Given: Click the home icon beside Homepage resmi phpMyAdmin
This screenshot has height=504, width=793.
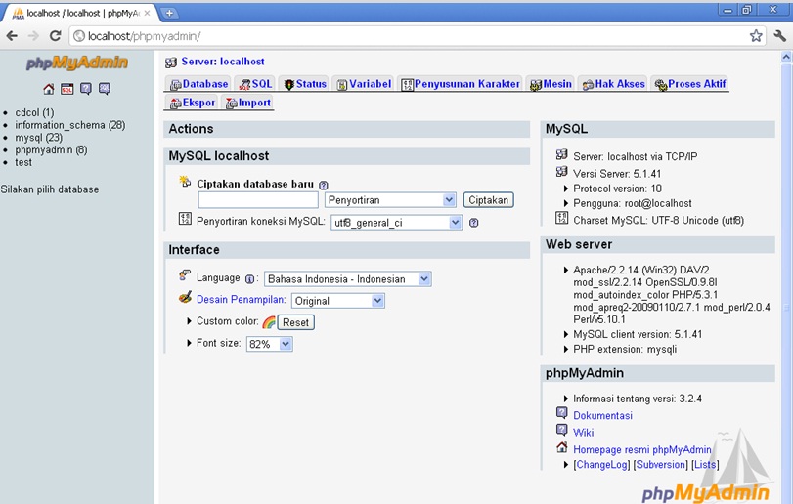Looking at the screenshot, I should click(x=562, y=447).
